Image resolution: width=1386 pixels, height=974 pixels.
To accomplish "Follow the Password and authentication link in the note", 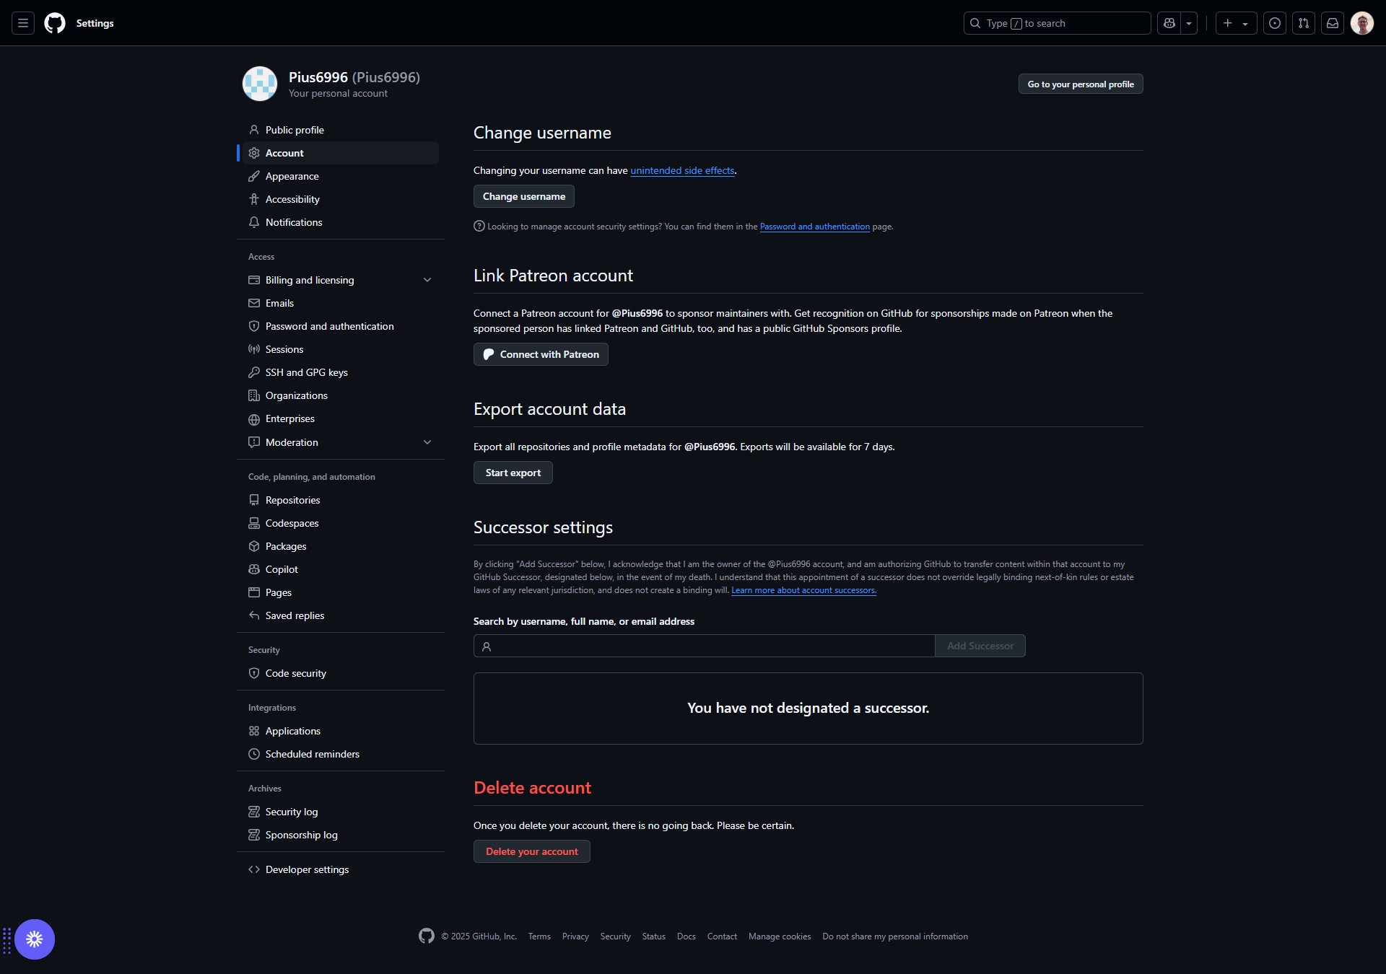I will 814,227.
